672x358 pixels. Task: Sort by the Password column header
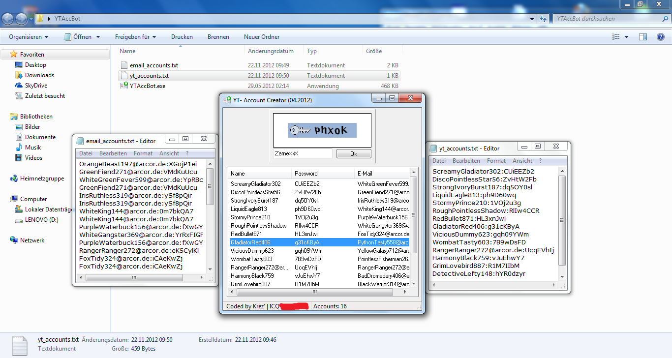[306, 174]
